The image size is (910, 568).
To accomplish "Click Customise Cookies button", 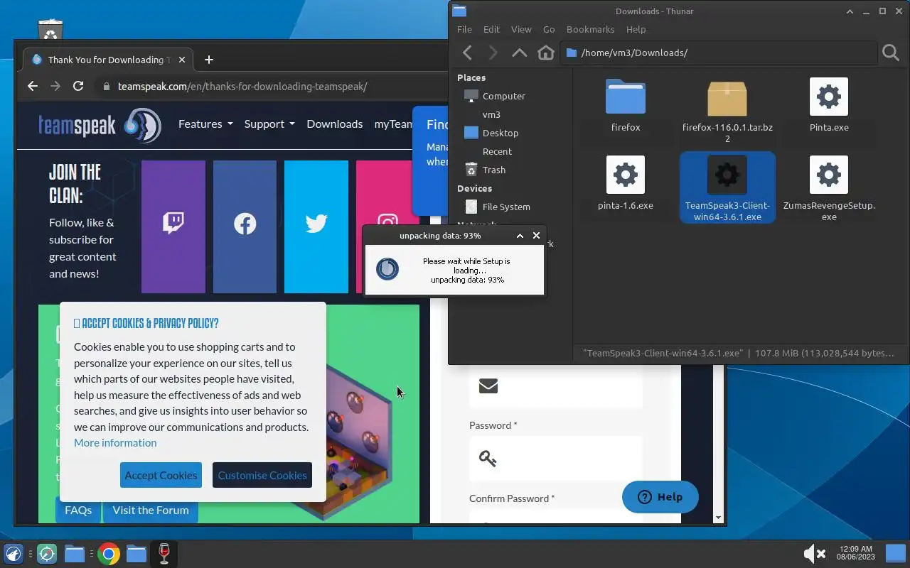I will (262, 475).
